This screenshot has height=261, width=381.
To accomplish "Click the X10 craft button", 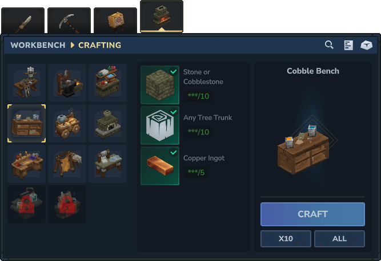I will pyautogui.click(x=286, y=239).
